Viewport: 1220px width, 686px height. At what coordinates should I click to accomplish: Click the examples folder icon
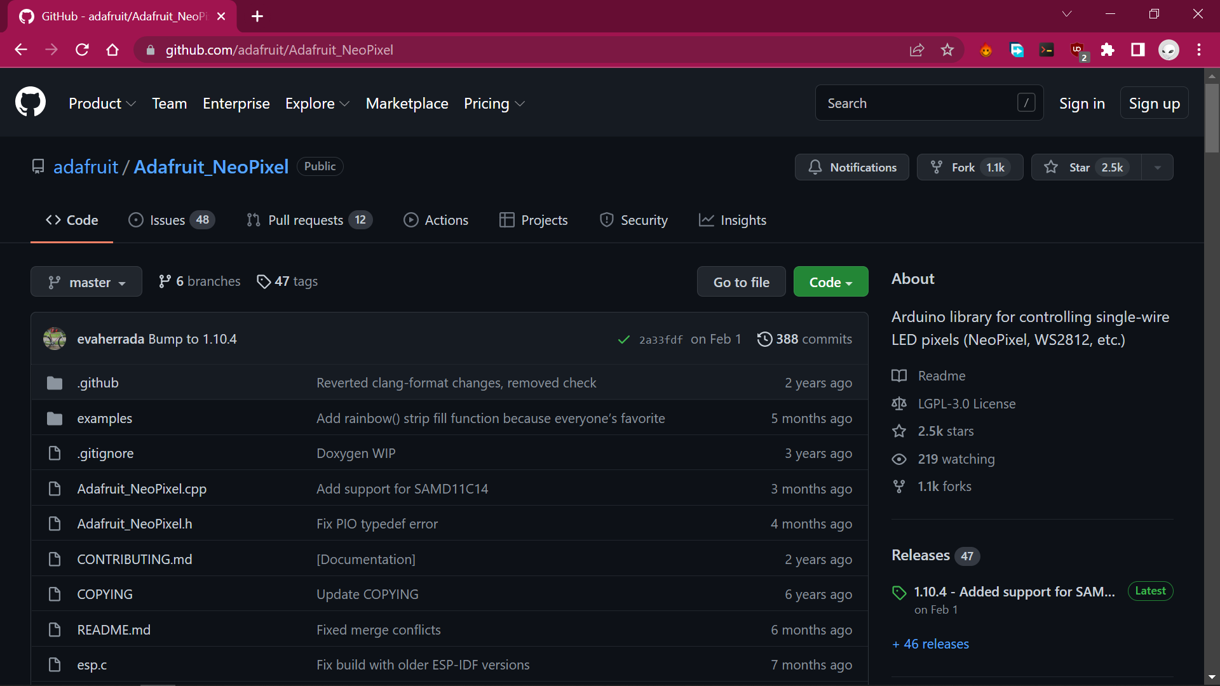(55, 419)
